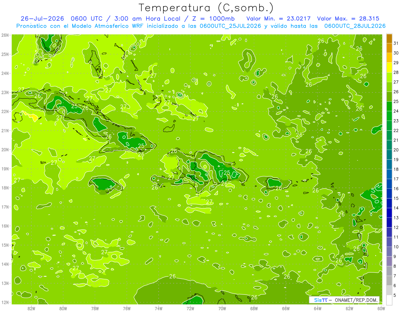Click longitude axis label "68W"
Screen dimensions: 405x313
click(x=254, y=308)
